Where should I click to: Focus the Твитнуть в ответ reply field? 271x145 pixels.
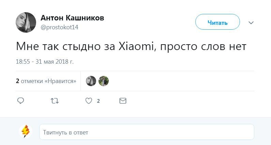[x=147, y=132]
